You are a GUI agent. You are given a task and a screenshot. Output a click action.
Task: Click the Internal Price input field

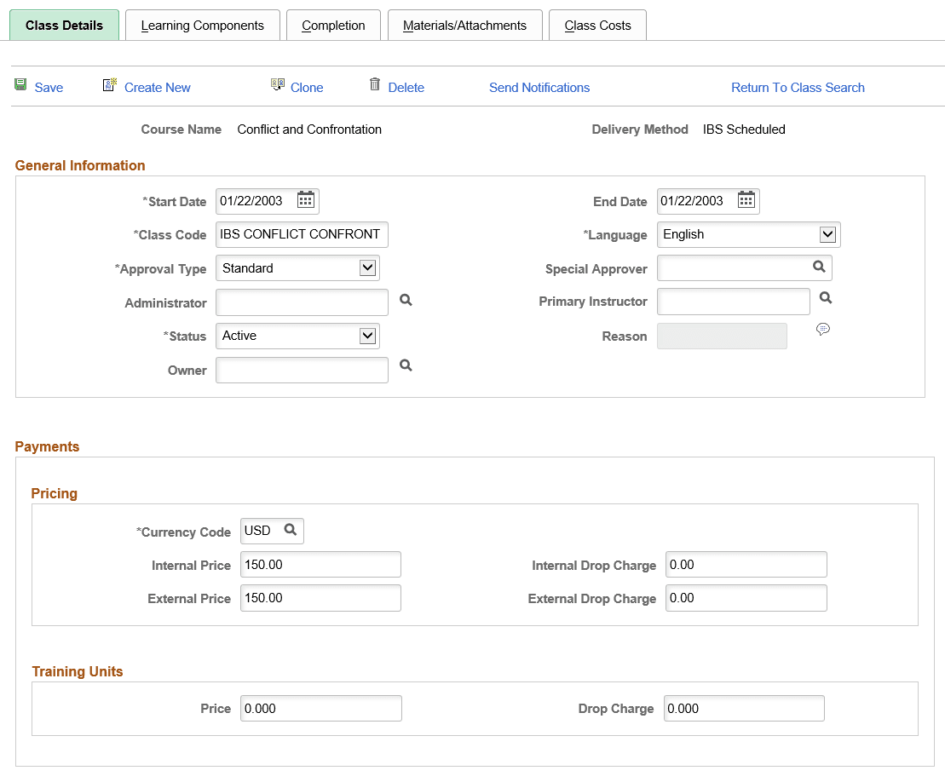pos(320,564)
